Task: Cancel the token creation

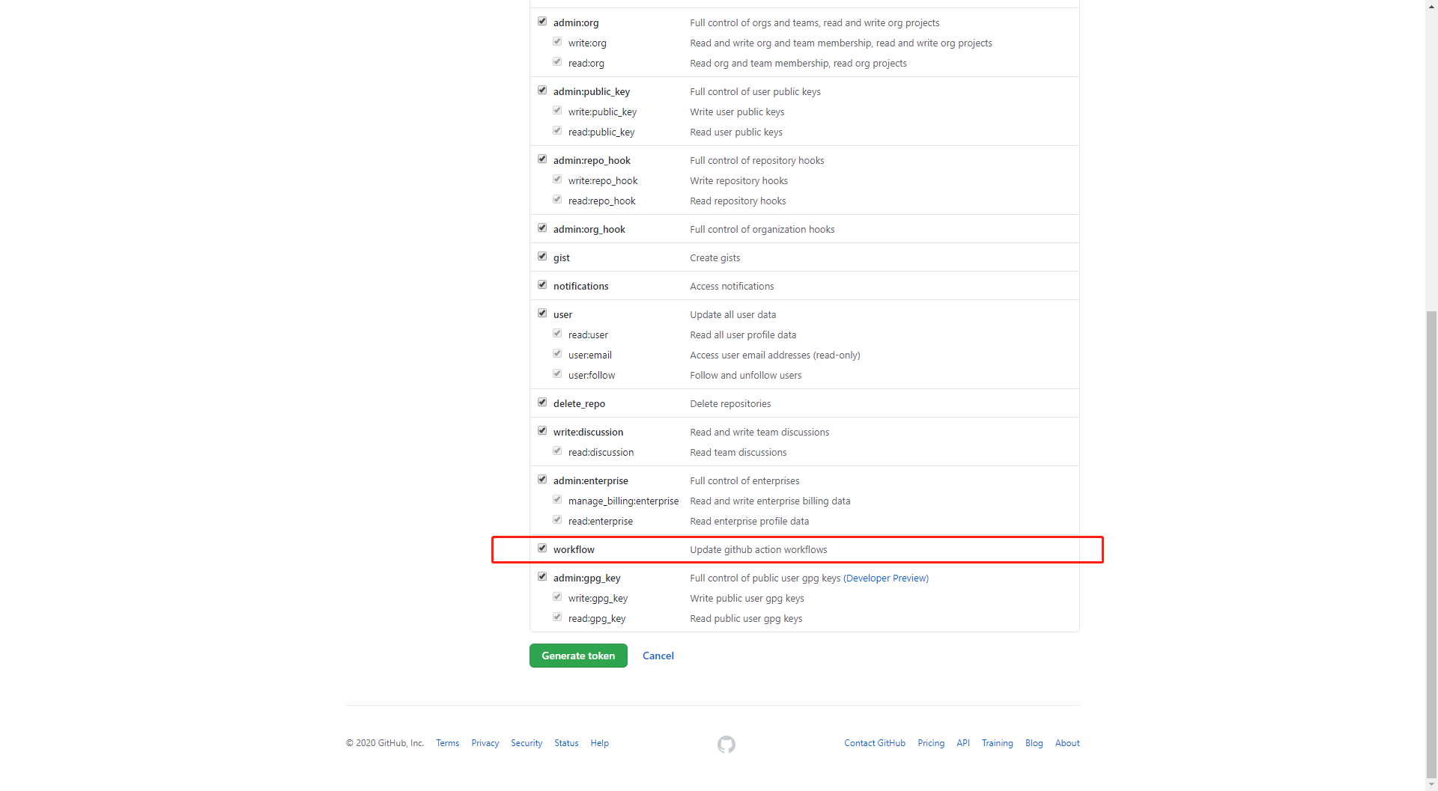Action: pyautogui.click(x=658, y=656)
